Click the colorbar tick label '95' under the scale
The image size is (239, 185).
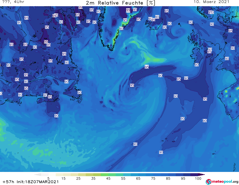tap(183, 178)
